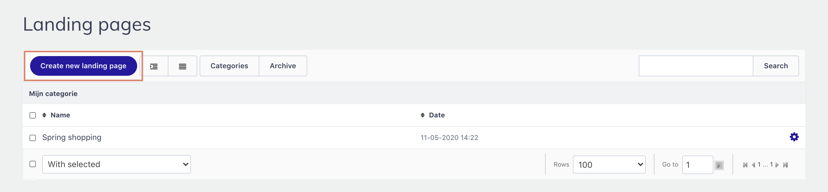Go to next page arrow
The image size is (828, 192).
pyautogui.click(x=777, y=165)
